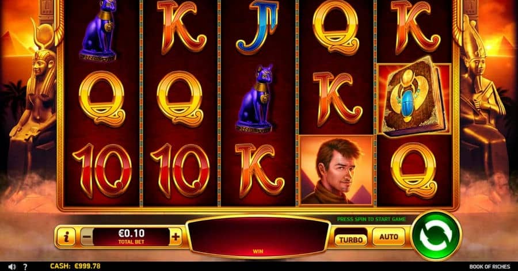The height and width of the screenshot is (271, 518).
Task: Click the bottom-left 10 symbol
Action: coord(102,170)
